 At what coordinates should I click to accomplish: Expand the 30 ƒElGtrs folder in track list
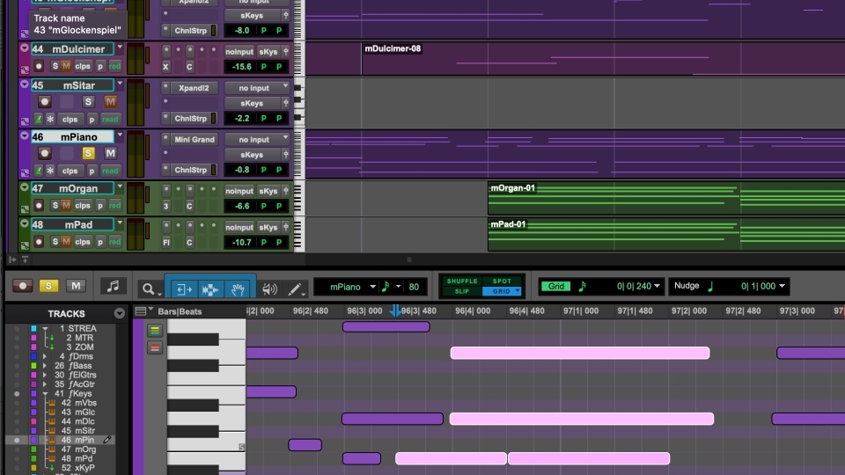(45, 375)
